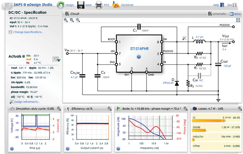
Task: Click the R3 47 kΩ resistor label
Action: point(200,58)
